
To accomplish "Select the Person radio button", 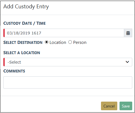I will click(70, 42).
